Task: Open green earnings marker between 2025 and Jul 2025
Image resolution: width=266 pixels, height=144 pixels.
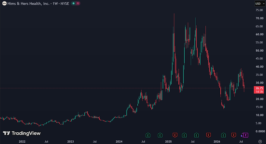Action: tap(184, 135)
